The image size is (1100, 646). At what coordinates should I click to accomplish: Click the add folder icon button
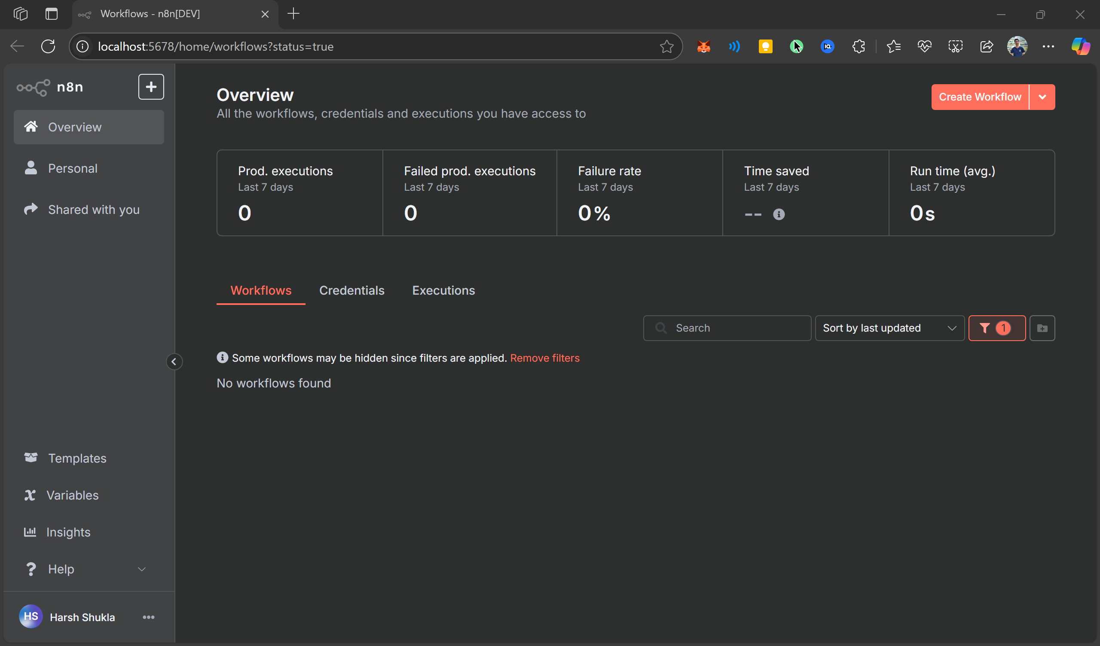tap(1042, 328)
